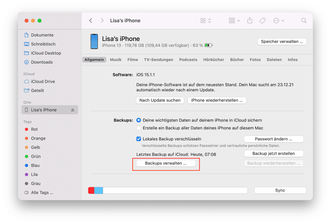Switch to the Dateien tab
This screenshot has width=331, height=224.
pos(274,60)
